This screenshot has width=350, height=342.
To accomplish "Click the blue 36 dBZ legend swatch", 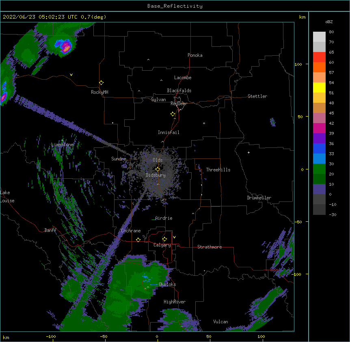I will (319, 148).
